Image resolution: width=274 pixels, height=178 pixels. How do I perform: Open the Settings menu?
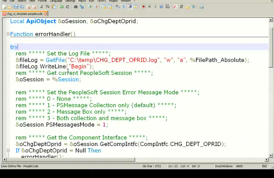[70, 1]
